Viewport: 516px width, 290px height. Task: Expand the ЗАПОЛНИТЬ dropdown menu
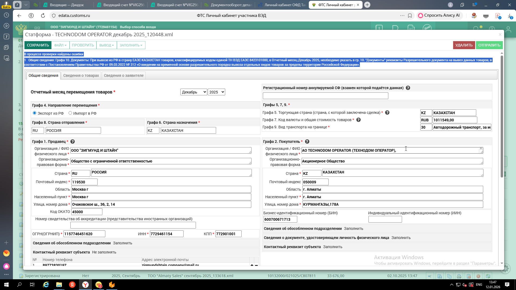pos(131,45)
